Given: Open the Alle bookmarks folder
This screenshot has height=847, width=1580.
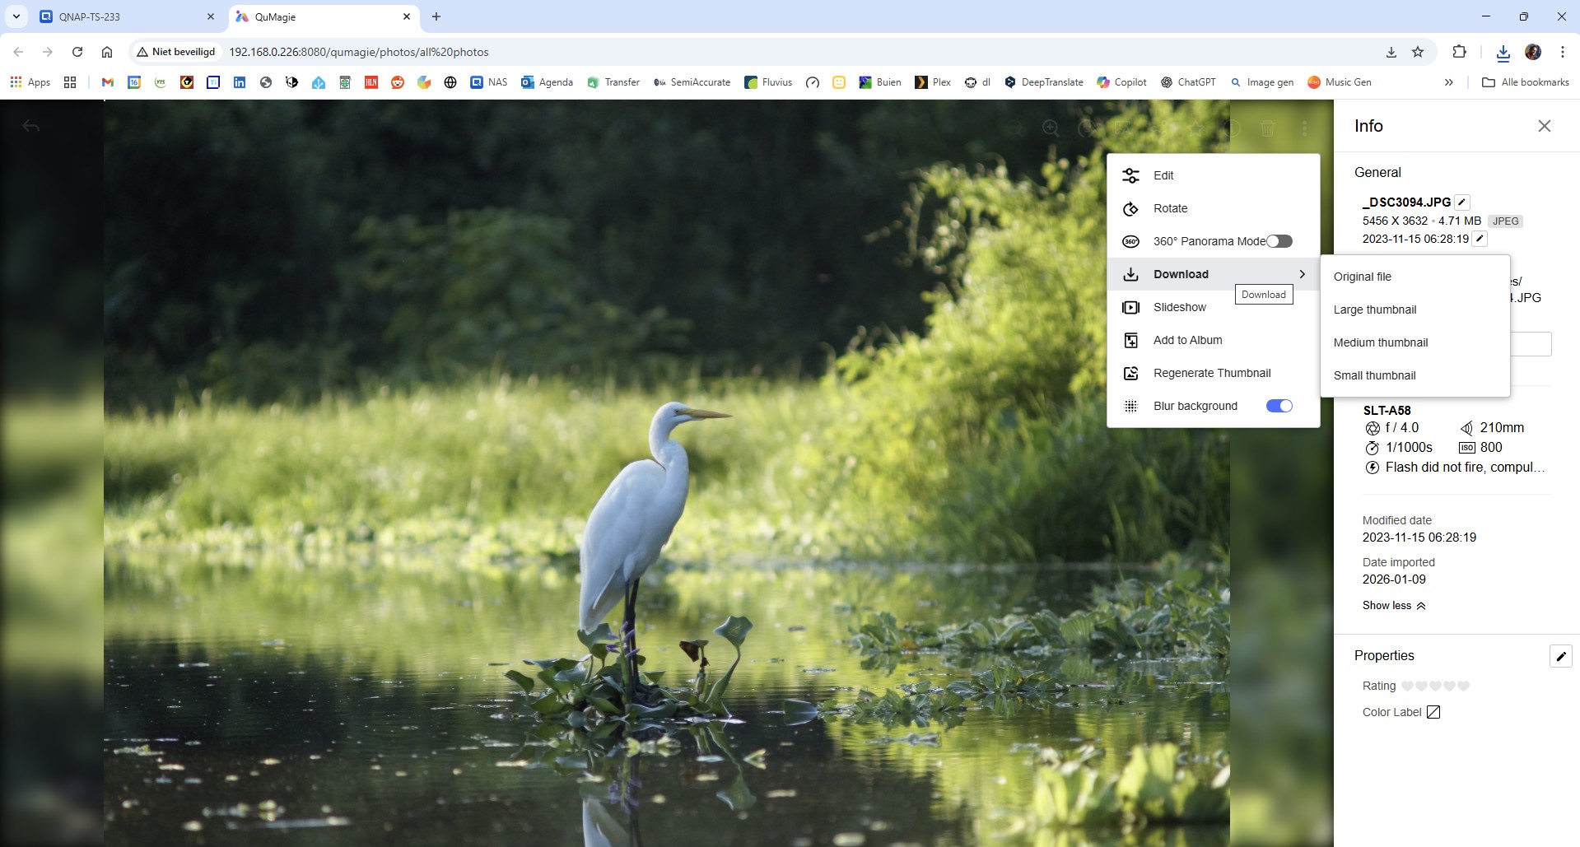Looking at the screenshot, I should 1526,82.
